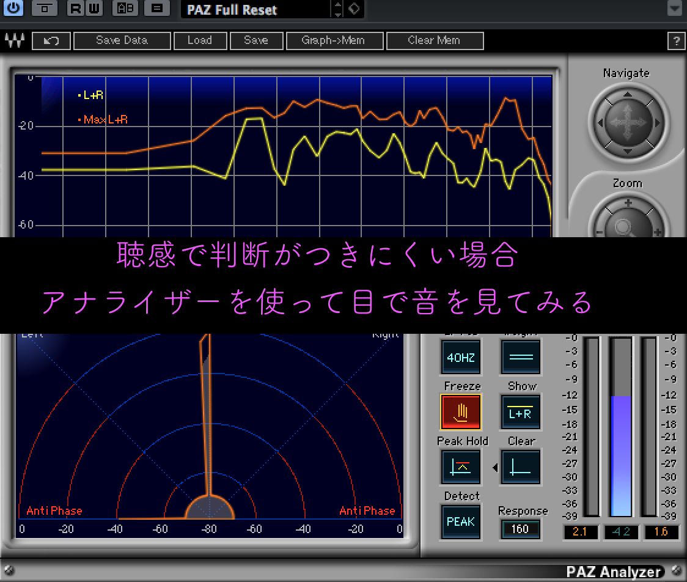This screenshot has width=687, height=582.
Task: Click the PAZ Analyzer title label
Action: pyautogui.click(x=614, y=572)
